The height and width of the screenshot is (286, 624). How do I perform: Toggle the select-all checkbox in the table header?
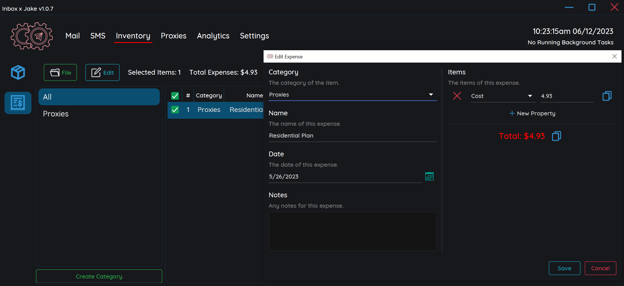click(x=175, y=95)
